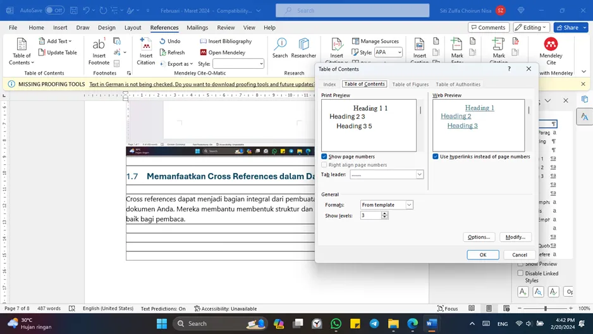Viewport: 593px width, 334px height.
Task: Switch to the Home ribbon tab
Action: pyautogui.click(x=36, y=28)
